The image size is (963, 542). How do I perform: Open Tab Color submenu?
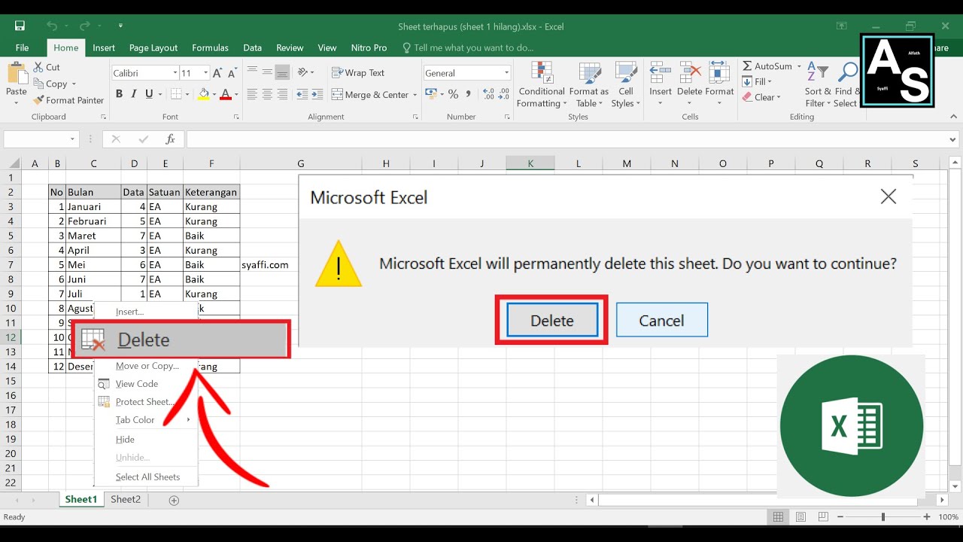pyautogui.click(x=146, y=420)
